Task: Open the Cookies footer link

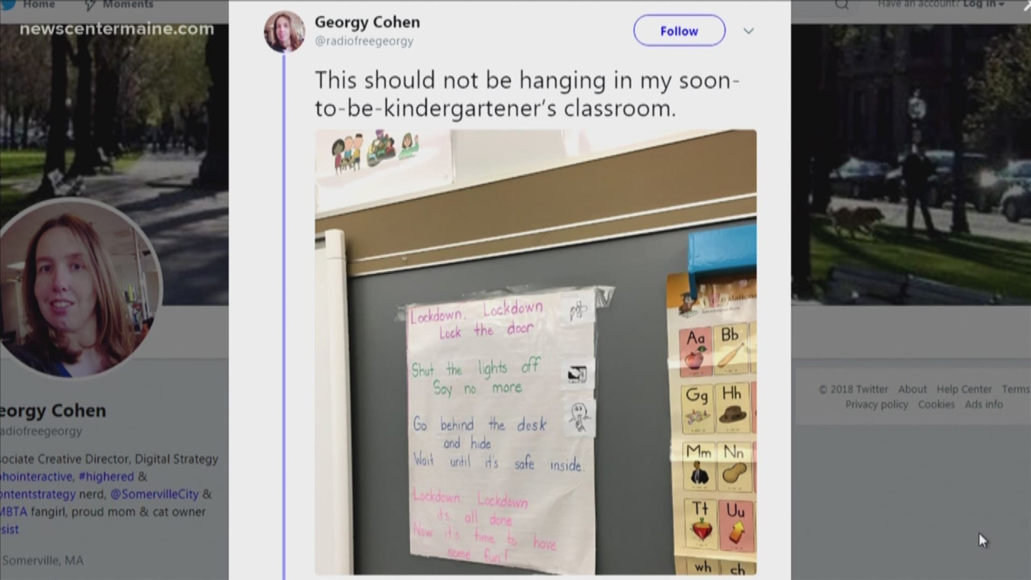Action: pos(936,404)
